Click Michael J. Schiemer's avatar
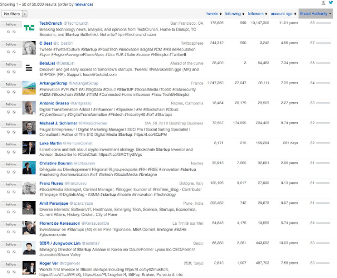Screen dimensions: 337x278 (x=29, y=127)
